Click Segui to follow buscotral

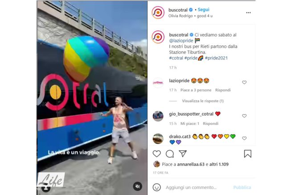coord(203,9)
